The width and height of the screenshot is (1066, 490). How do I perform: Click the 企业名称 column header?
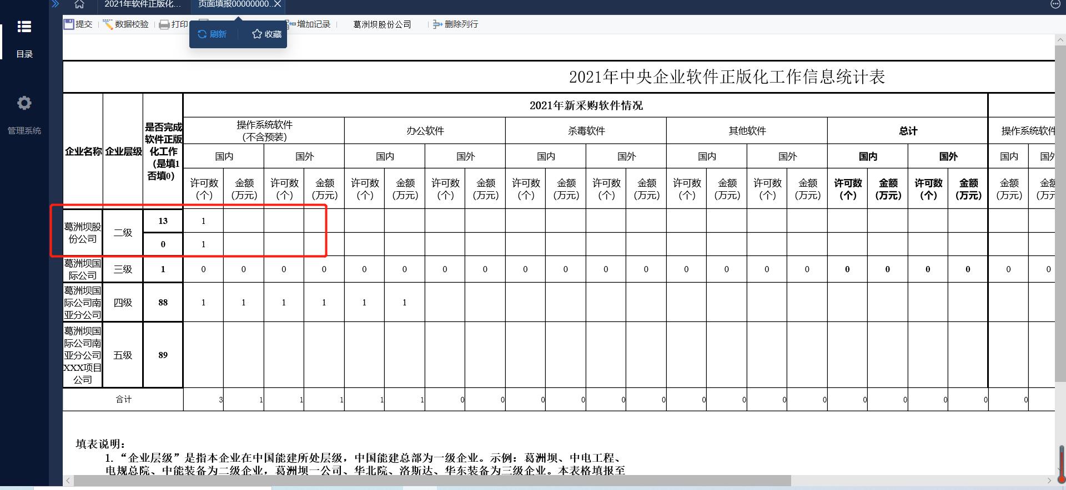point(83,151)
